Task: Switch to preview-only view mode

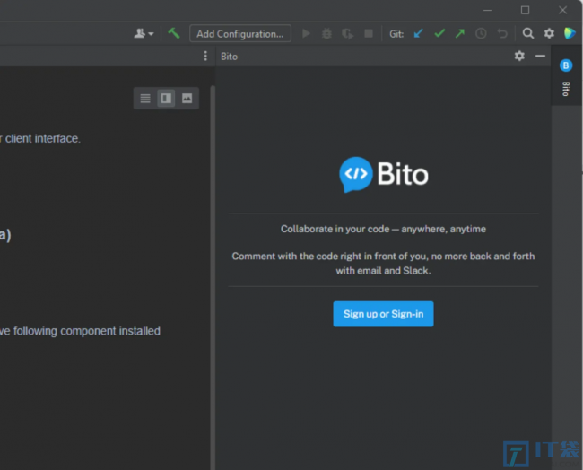Action: click(x=187, y=98)
